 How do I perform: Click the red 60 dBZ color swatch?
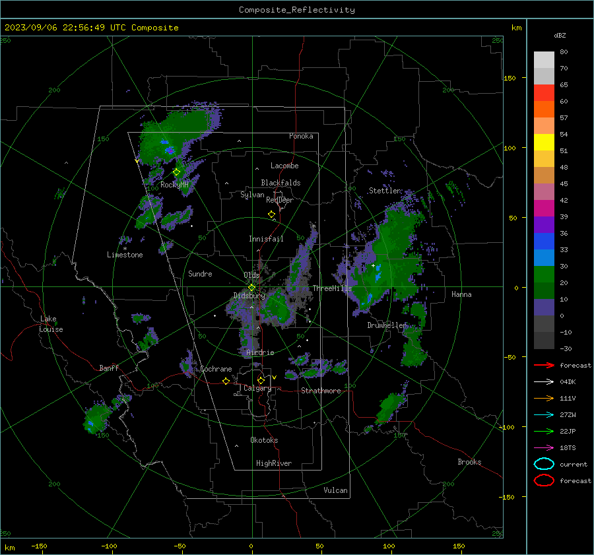tap(544, 93)
